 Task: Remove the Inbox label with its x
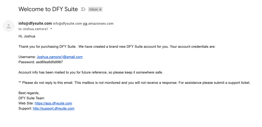tap(100, 9)
